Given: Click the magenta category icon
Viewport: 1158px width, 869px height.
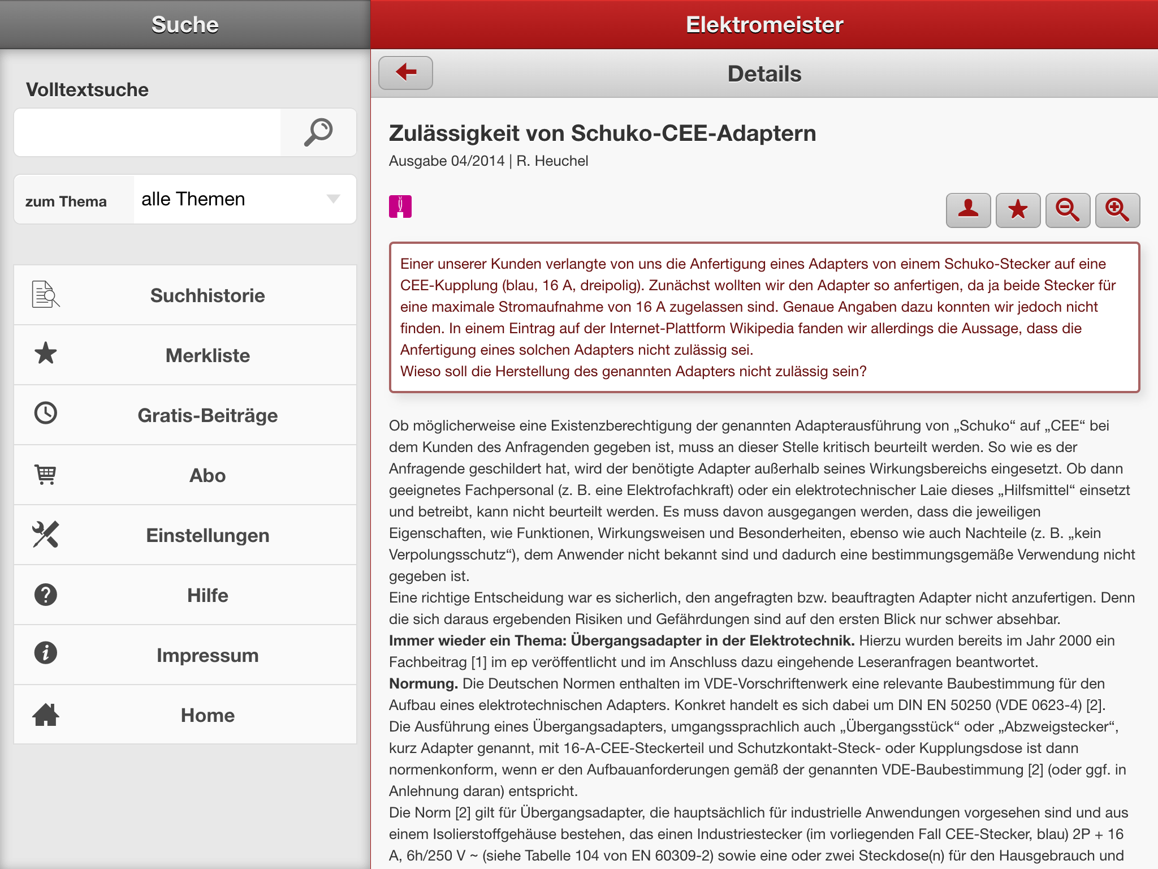Looking at the screenshot, I should (400, 207).
